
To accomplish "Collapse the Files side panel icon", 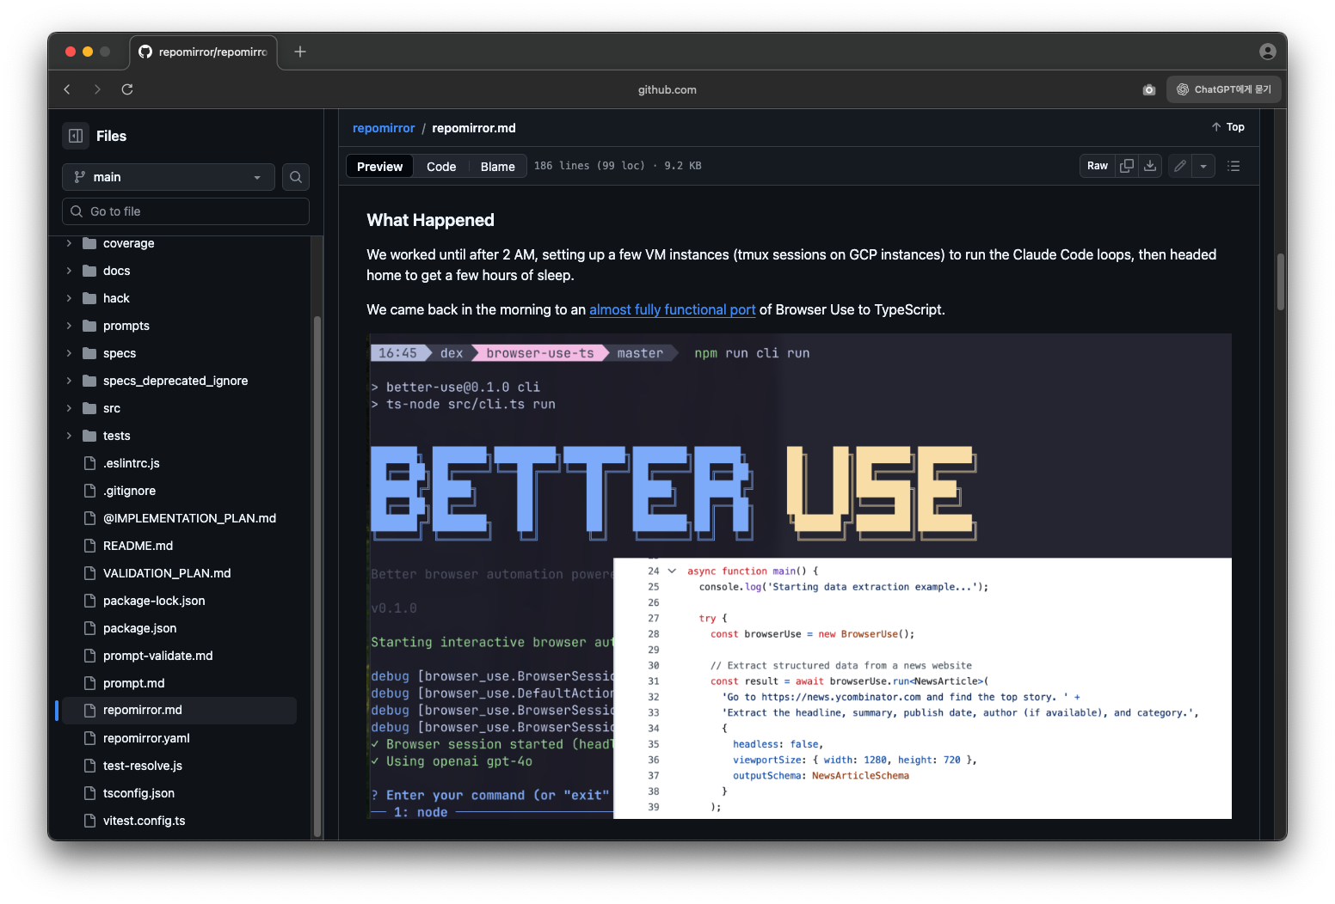I will [x=76, y=136].
